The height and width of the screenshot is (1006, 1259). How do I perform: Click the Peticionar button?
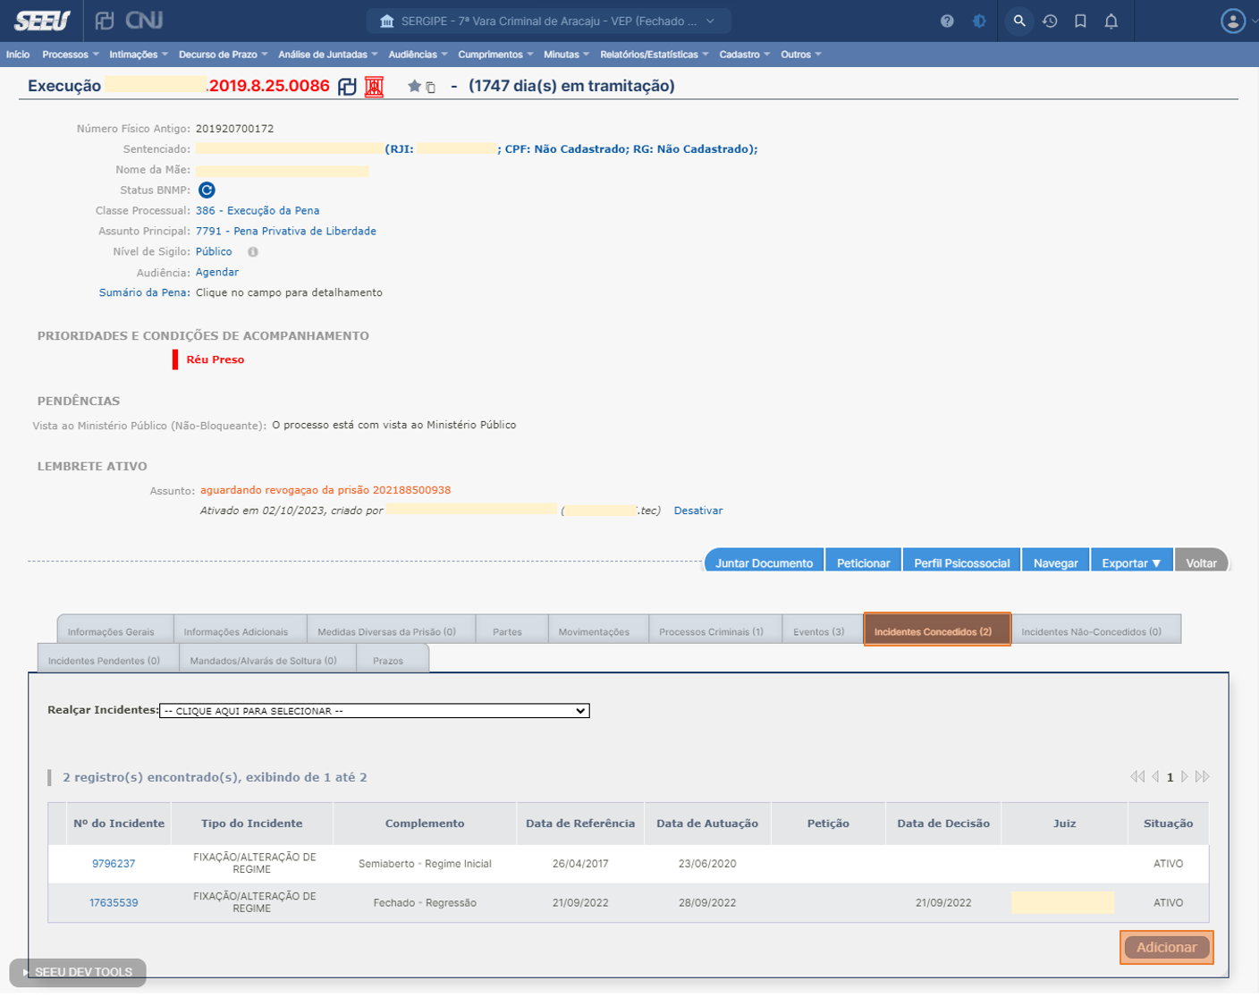pos(864,562)
